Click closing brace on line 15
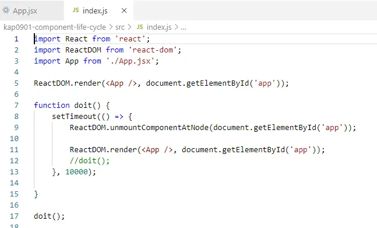Image resolution: width=377 pixels, height=228 pixels. coord(36,194)
